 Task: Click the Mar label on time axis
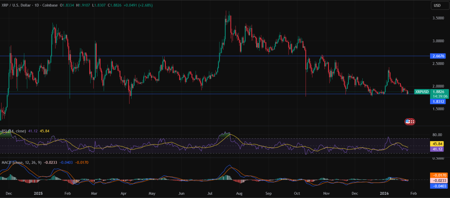(95, 193)
